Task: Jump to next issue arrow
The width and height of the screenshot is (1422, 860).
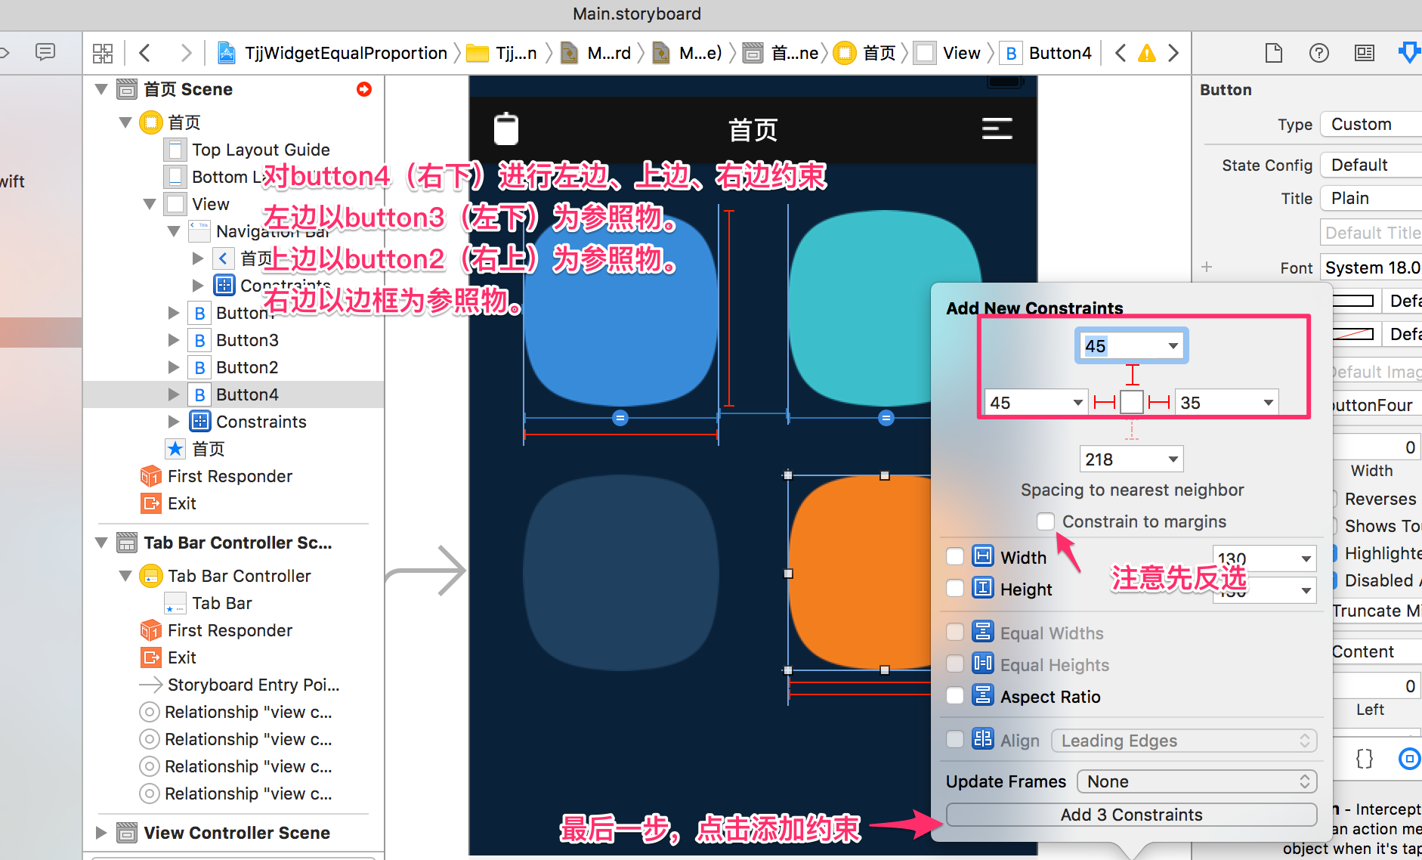Action: click(x=1173, y=53)
